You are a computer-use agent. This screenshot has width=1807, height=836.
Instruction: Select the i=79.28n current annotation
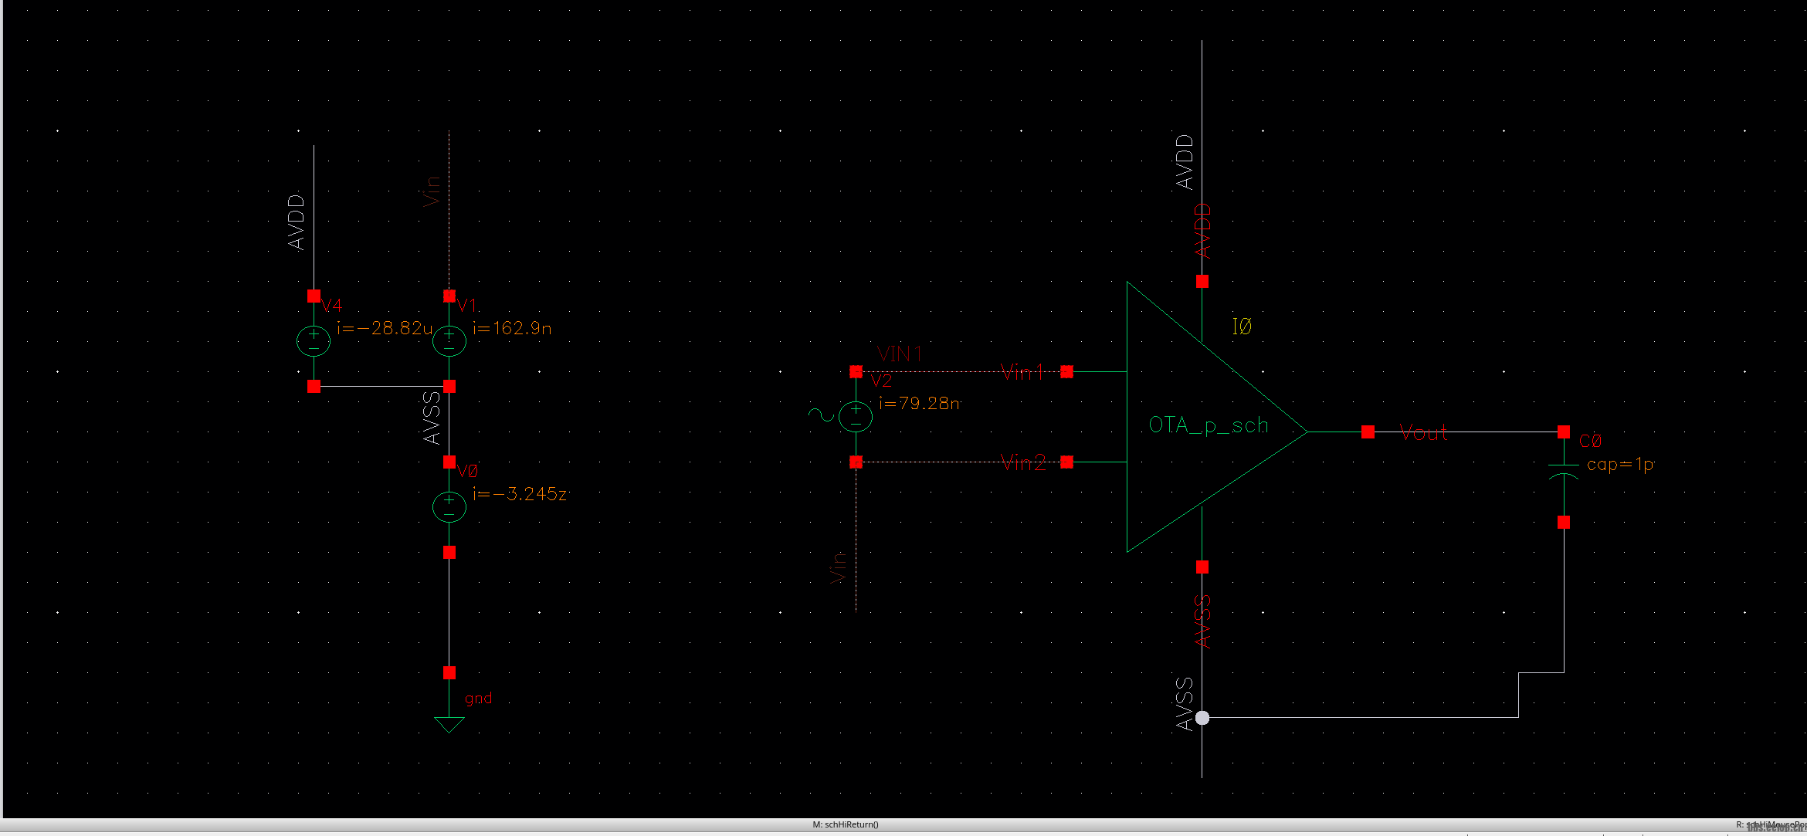point(919,404)
